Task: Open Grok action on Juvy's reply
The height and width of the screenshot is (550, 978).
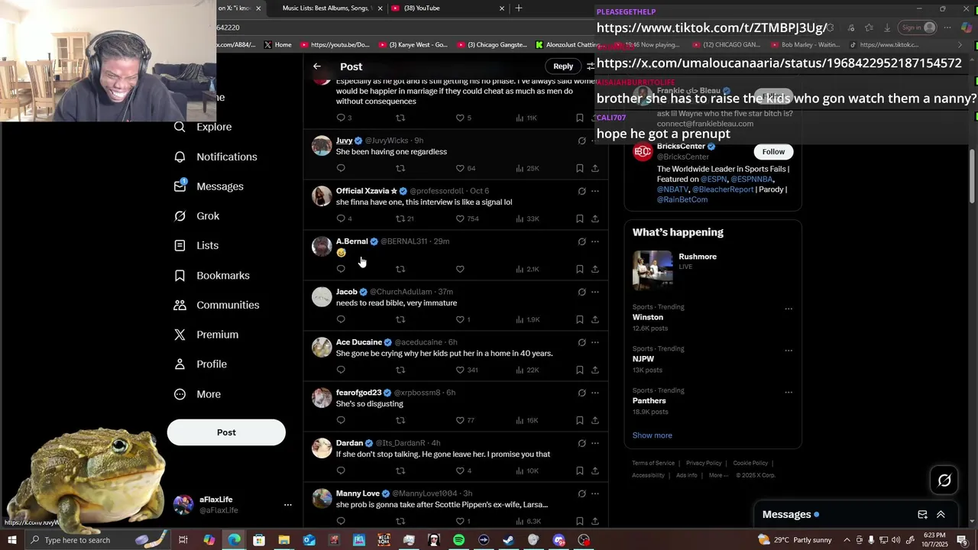Action: click(x=581, y=141)
